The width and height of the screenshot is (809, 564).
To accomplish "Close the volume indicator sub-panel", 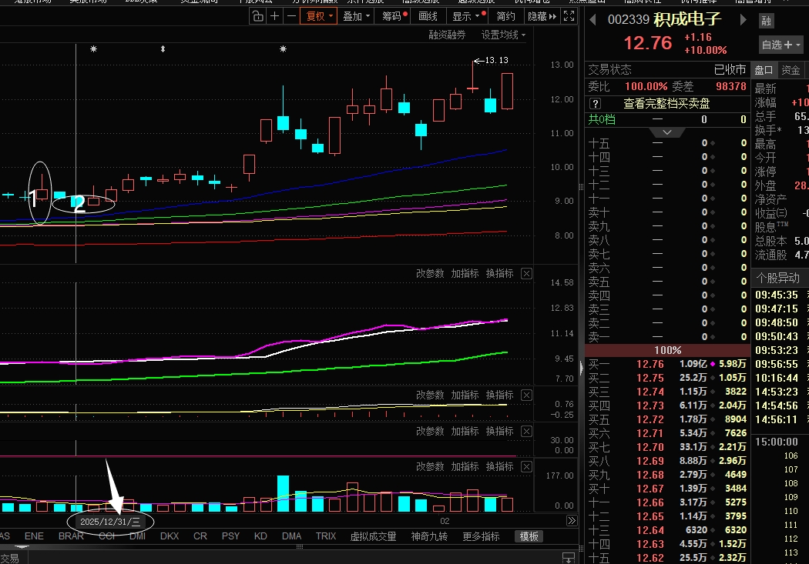I will 526,466.
